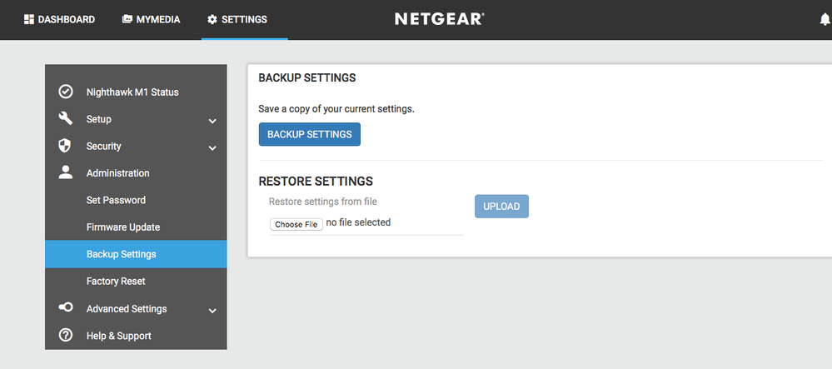Click the Settings gear icon
Image resolution: width=832 pixels, height=369 pixels.
[x=212, y=19]
